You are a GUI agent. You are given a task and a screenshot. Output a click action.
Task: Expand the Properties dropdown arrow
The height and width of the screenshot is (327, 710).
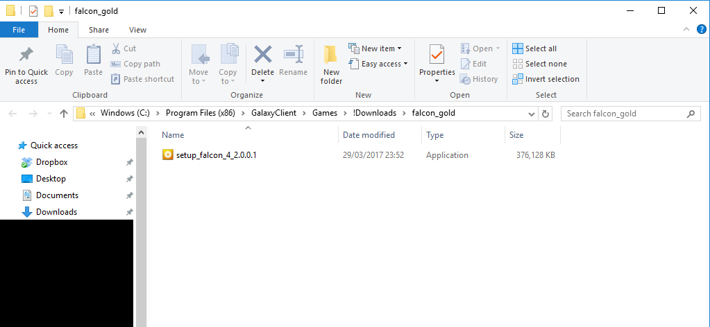click(x=437, y=81)
